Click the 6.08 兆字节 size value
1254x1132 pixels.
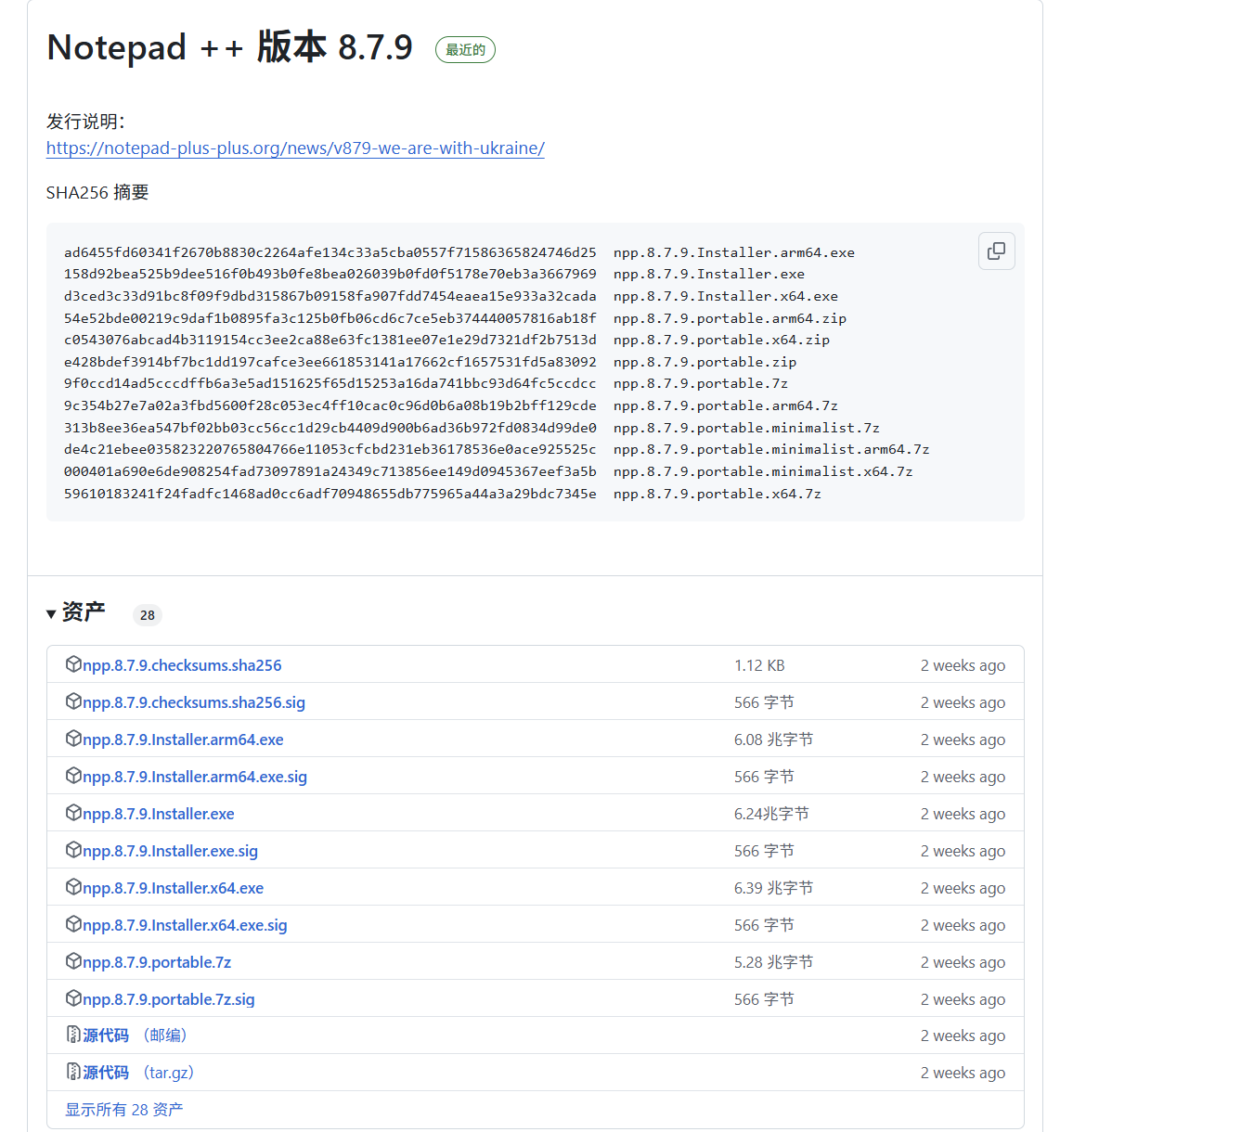pyautogui.click(x=773, y=740)
